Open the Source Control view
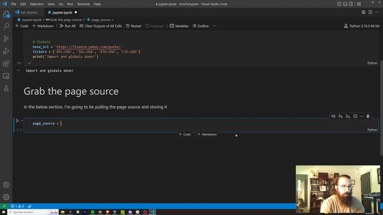 point(6,38)
